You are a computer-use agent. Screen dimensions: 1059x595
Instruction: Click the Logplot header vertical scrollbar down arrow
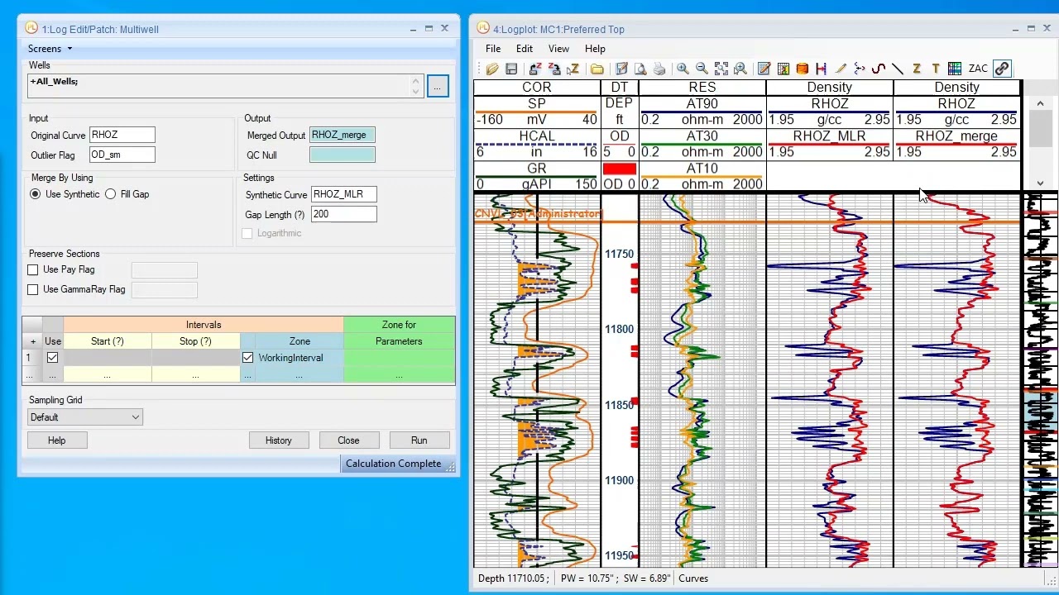point(1041,183)
